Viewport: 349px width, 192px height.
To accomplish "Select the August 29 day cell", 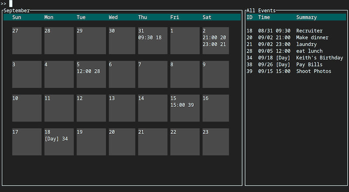I will click(91, 40).
